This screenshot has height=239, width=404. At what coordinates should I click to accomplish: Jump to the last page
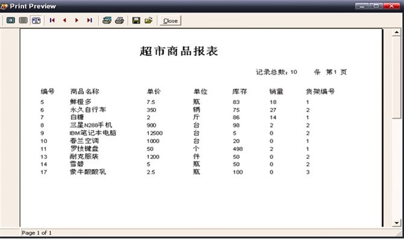[89, 20]
